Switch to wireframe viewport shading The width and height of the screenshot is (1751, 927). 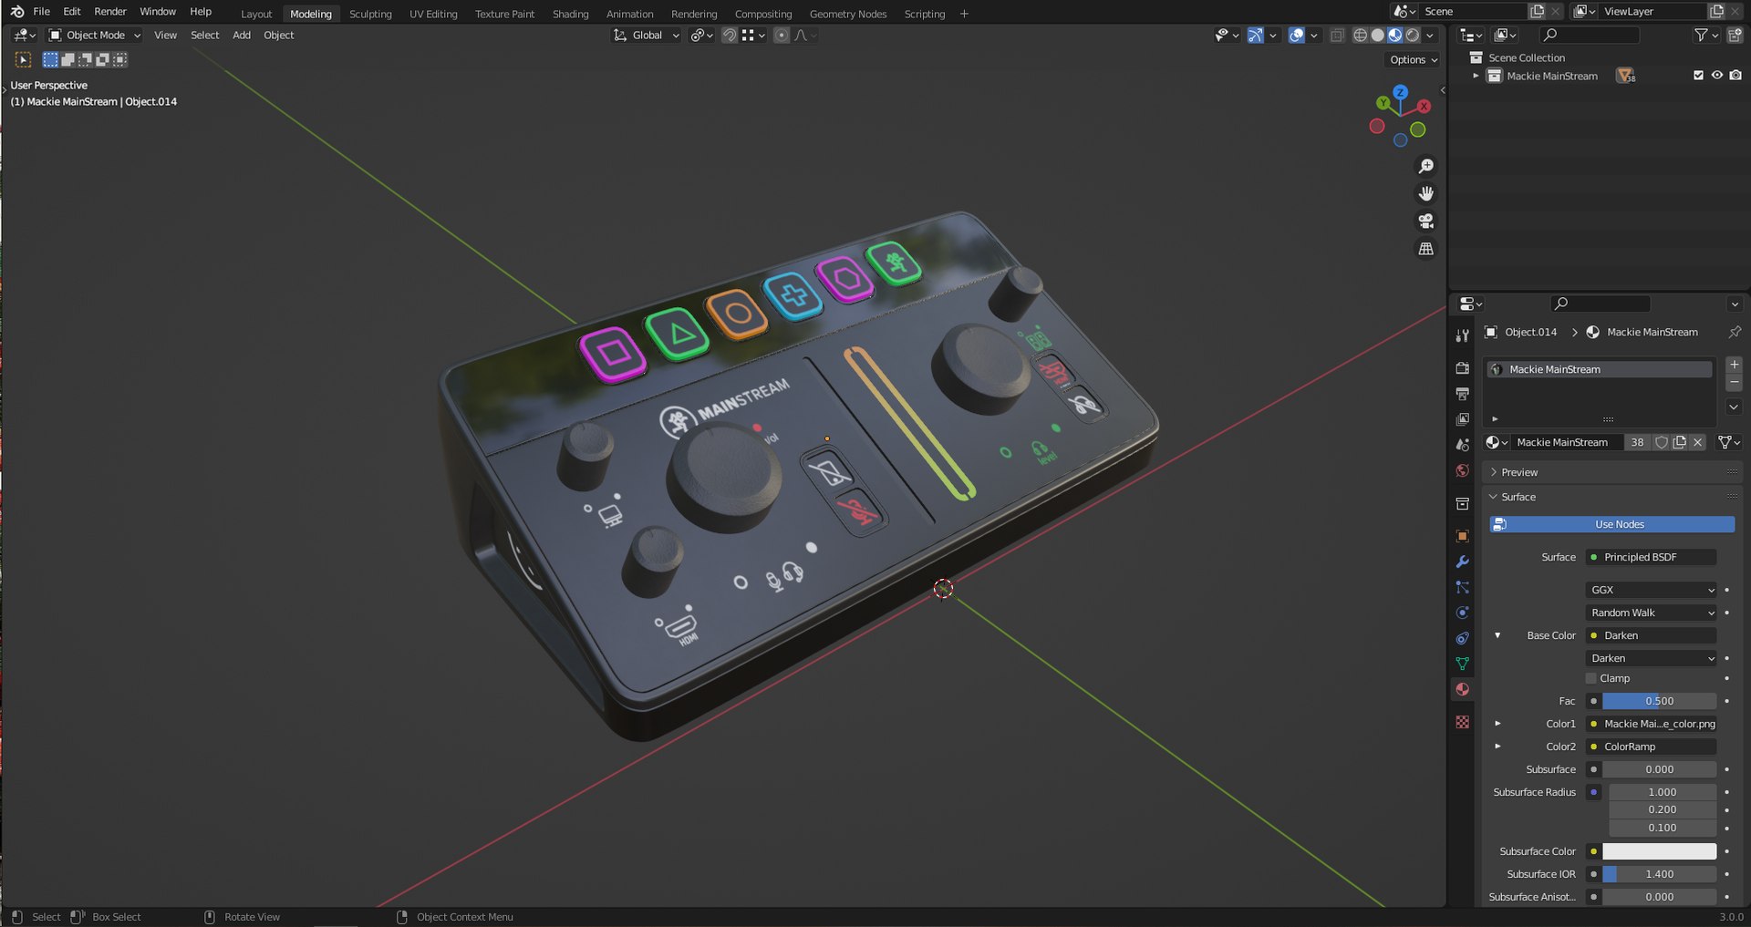click(1360, 35)
